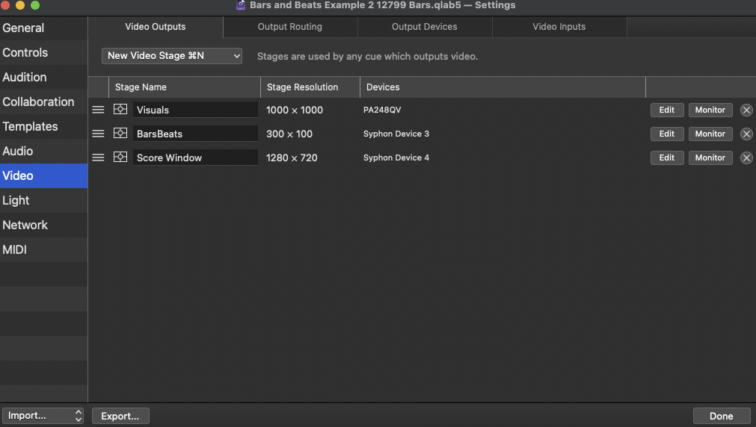Click the stage icon beside Score Window
Viewport: 756px width, 427px height.
tap(120, 158)
